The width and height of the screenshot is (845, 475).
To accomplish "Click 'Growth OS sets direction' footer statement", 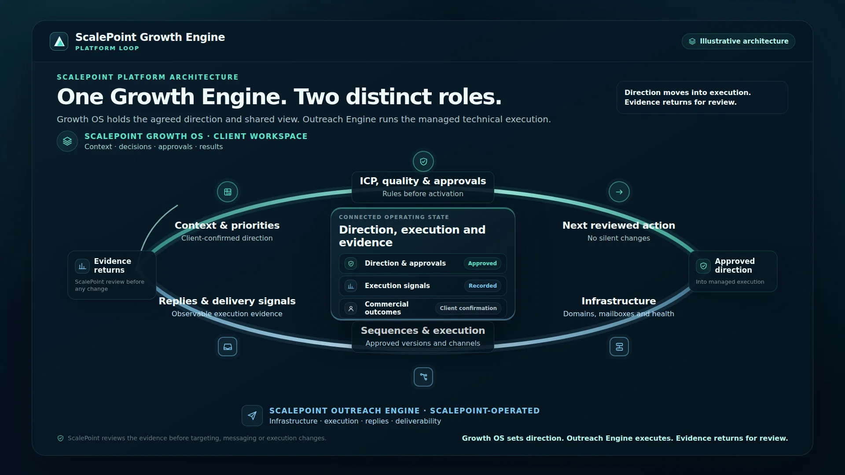I will (x=625, y=438).
